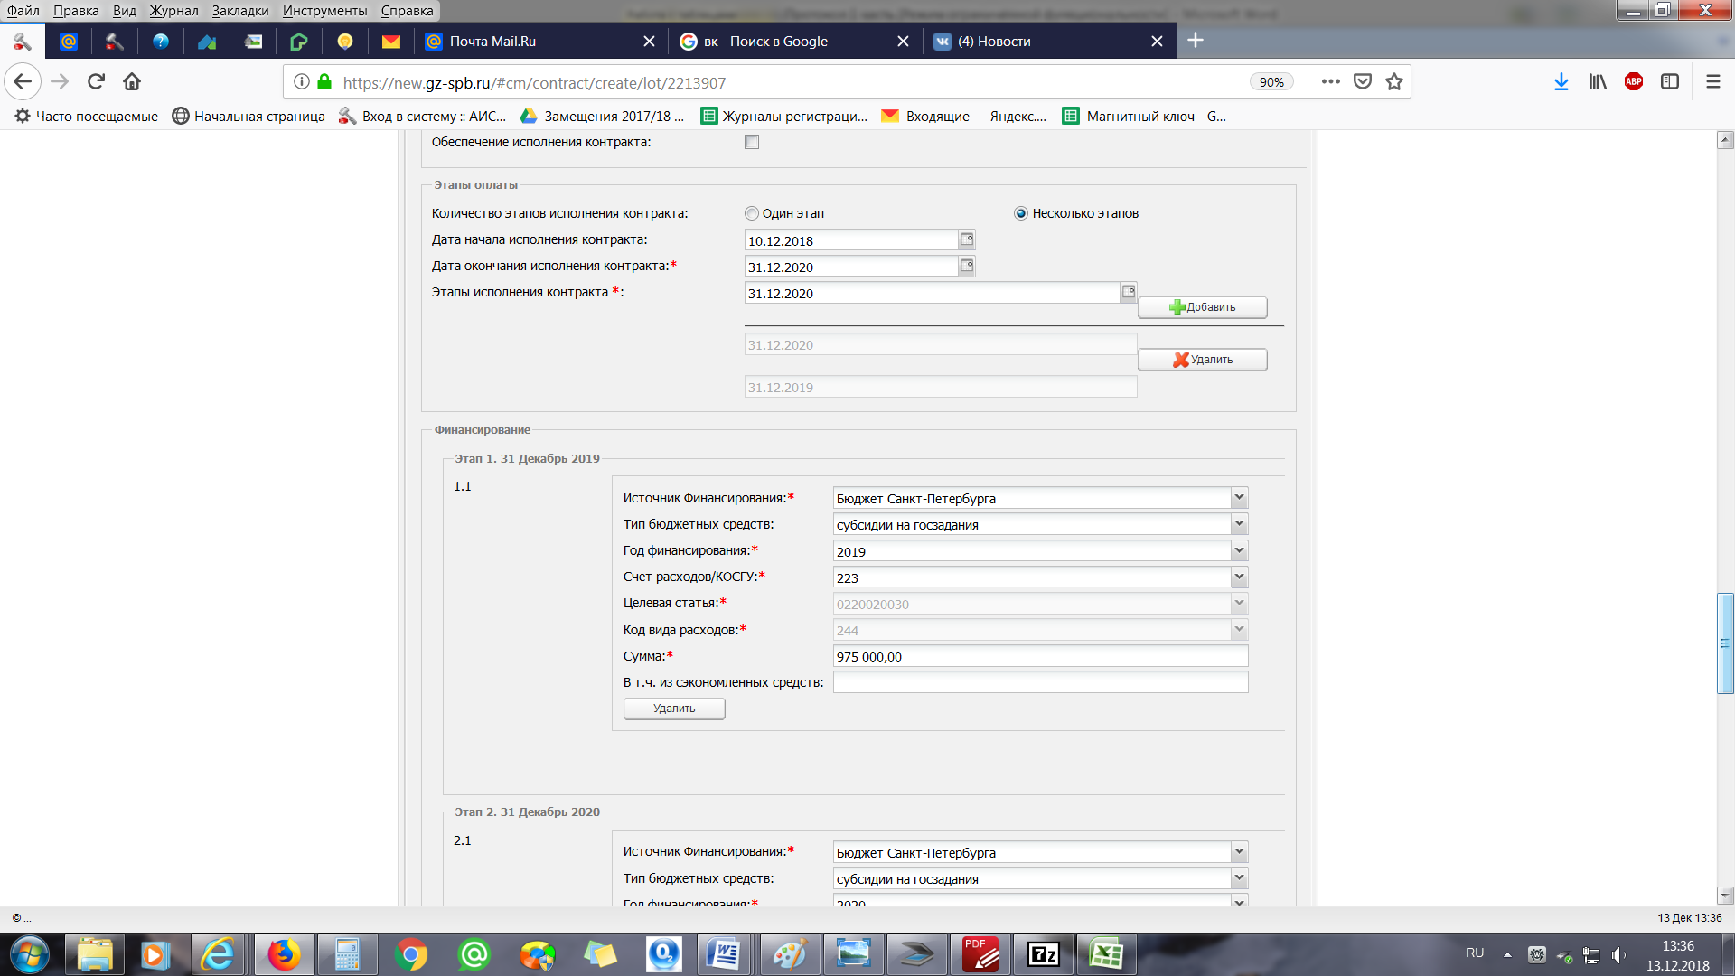Reload the current page
The image size is (1735, 976).
pyautogui.click(x=96, y=82)
